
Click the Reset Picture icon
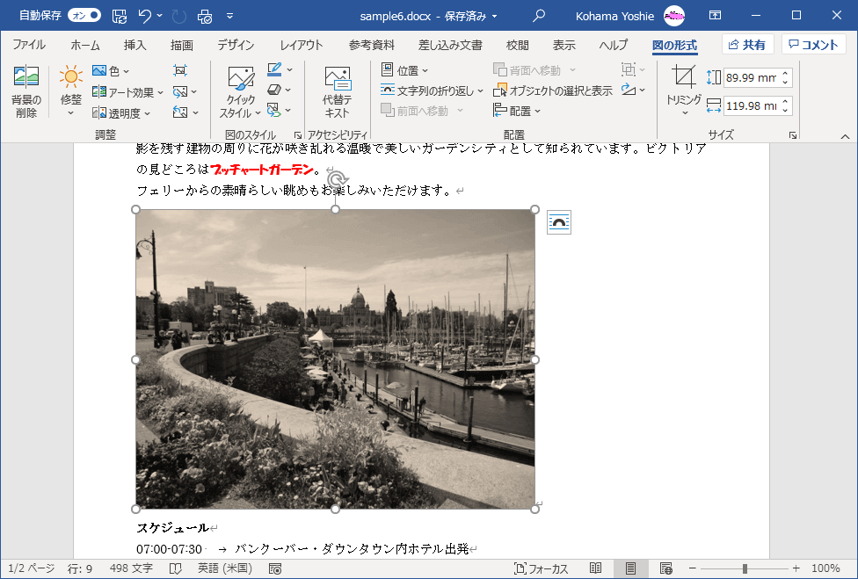[x=180, y=112]
